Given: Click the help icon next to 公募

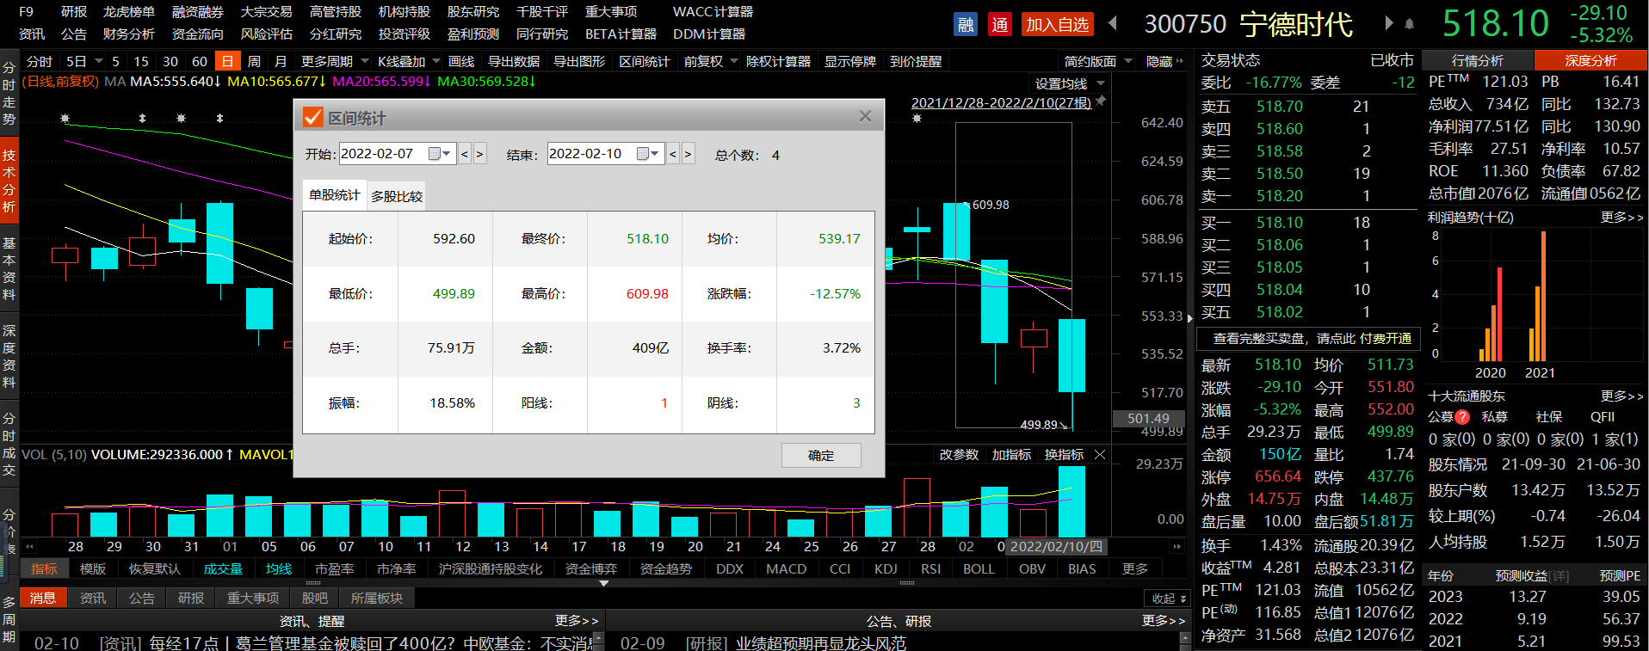Looking at the screenshot, I should click(1461, 417).
